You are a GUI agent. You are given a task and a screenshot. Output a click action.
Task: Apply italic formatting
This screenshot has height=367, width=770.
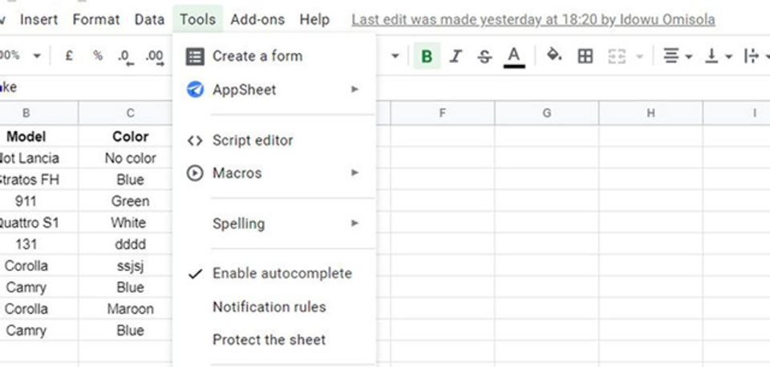(x=456, y=56)
